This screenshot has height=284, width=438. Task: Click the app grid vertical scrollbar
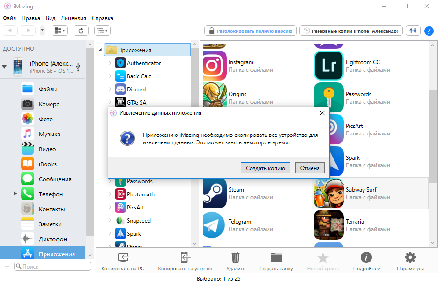tap(432, 136)
